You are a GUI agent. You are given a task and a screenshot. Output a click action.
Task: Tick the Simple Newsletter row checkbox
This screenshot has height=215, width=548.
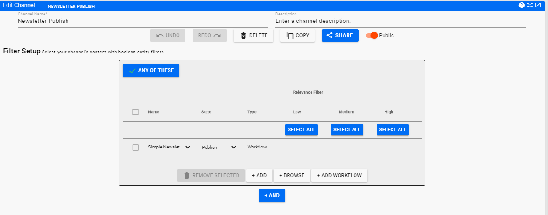pyautogui.click(x=135, y=147)
